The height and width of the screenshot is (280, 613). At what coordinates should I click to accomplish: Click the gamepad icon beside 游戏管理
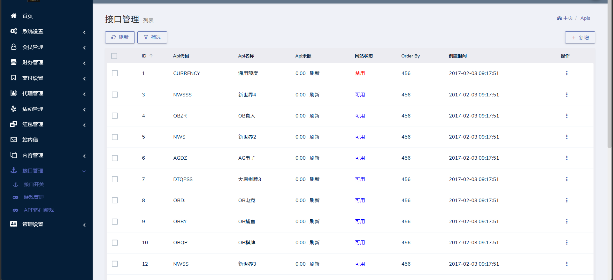pyautogui.click(x=15, y=197)
